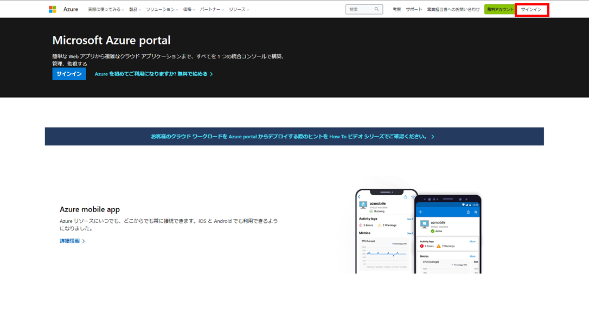Click the Azure mobile app phone image
Viewport: 589px width, 314px height.
click(418, 231)
